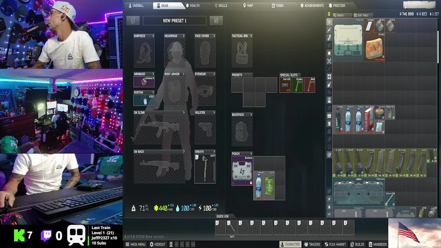Expand the Earpiece slot arrow
The image size is (441, 248).
pos(153,36)
